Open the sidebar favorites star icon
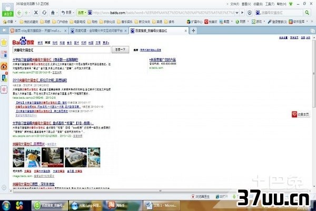This screenshot has height=211, width=316. click(x=4, y=43)
